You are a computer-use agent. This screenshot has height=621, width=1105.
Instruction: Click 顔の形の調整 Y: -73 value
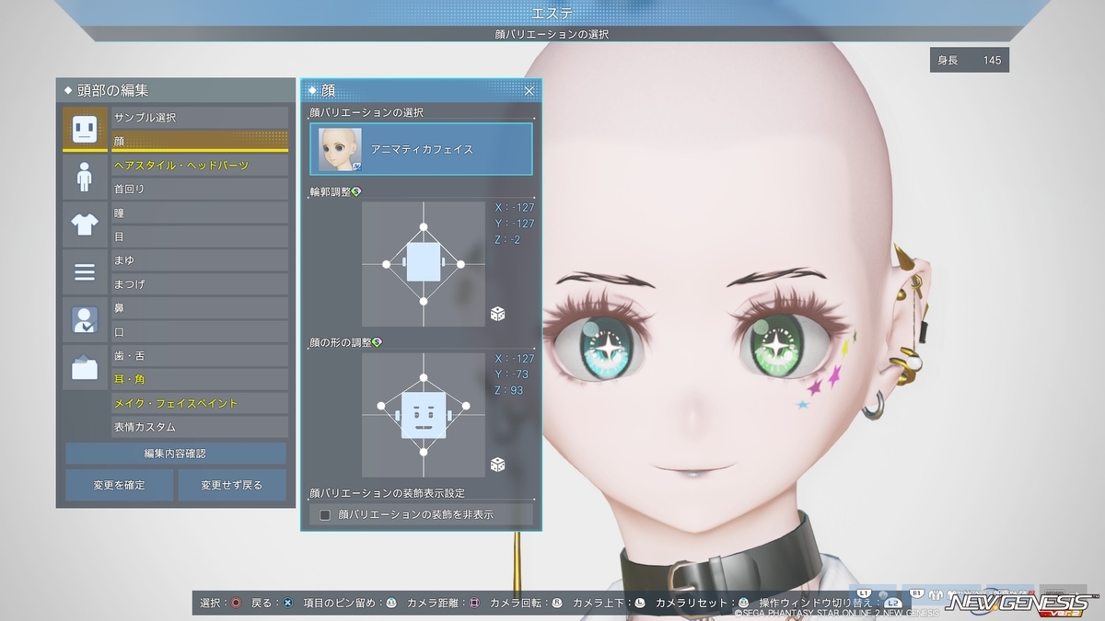511,374
